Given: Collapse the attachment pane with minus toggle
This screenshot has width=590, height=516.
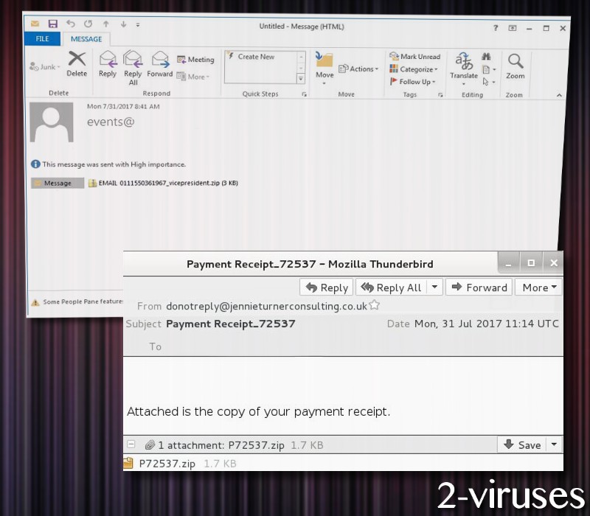Looking at the screenshot, I should [x=131, y=444].
